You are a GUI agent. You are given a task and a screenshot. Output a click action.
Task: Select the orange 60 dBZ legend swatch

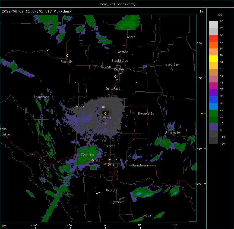pos(213,45)
